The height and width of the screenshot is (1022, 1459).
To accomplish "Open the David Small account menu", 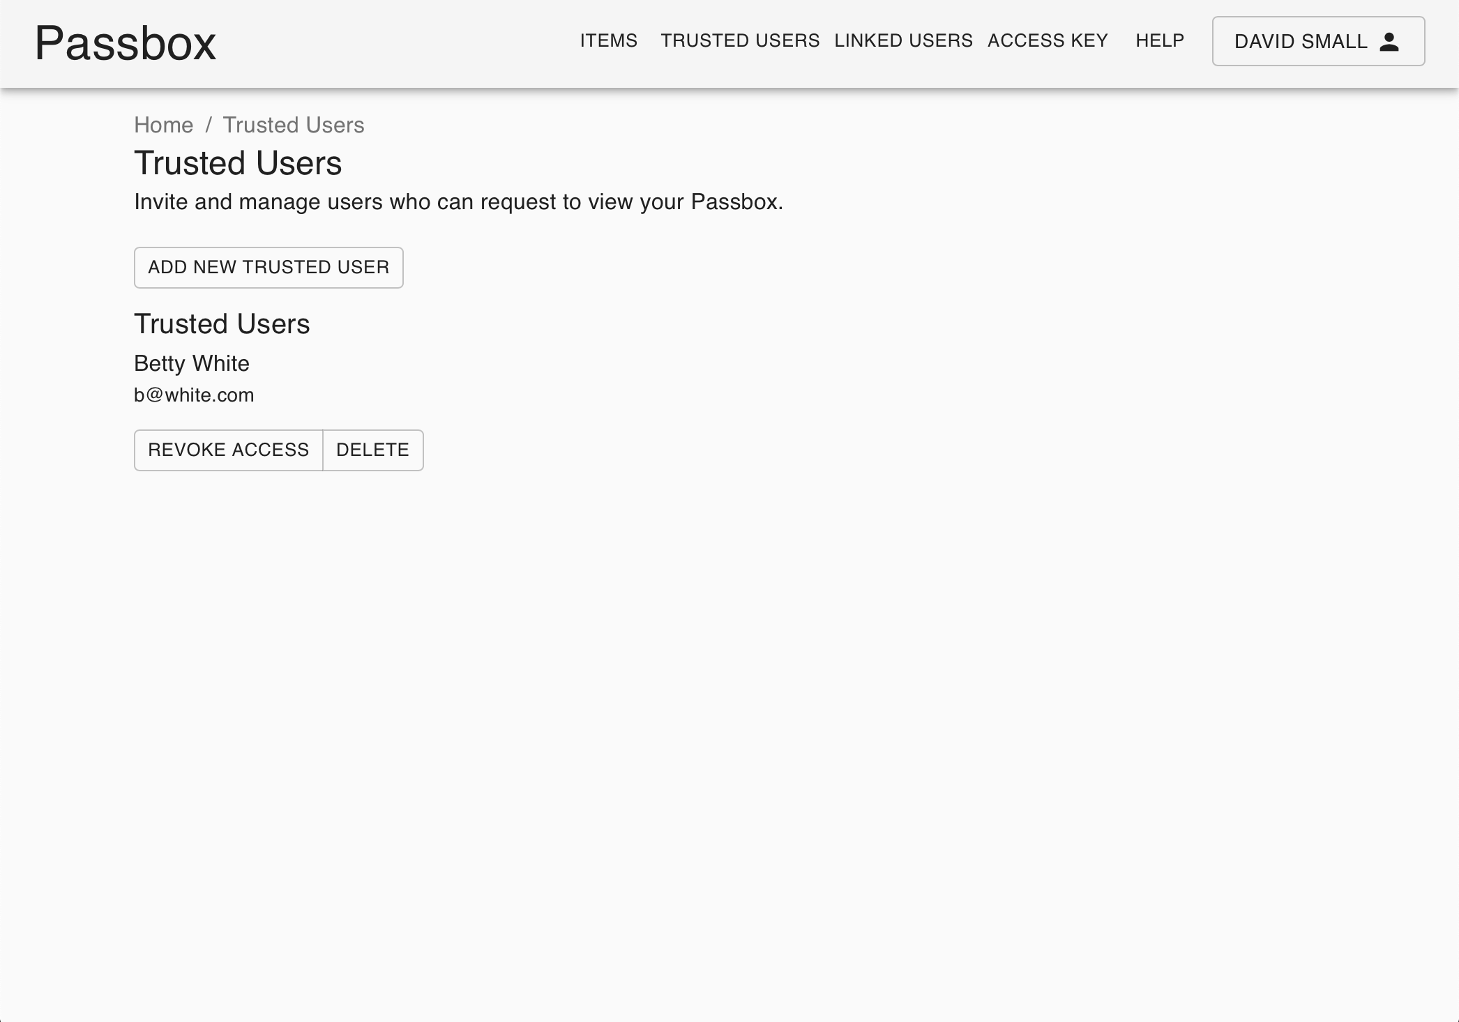I will (1317, 41).
